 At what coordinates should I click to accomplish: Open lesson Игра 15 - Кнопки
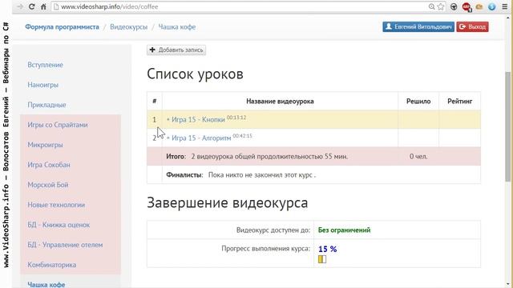[198, 119]
